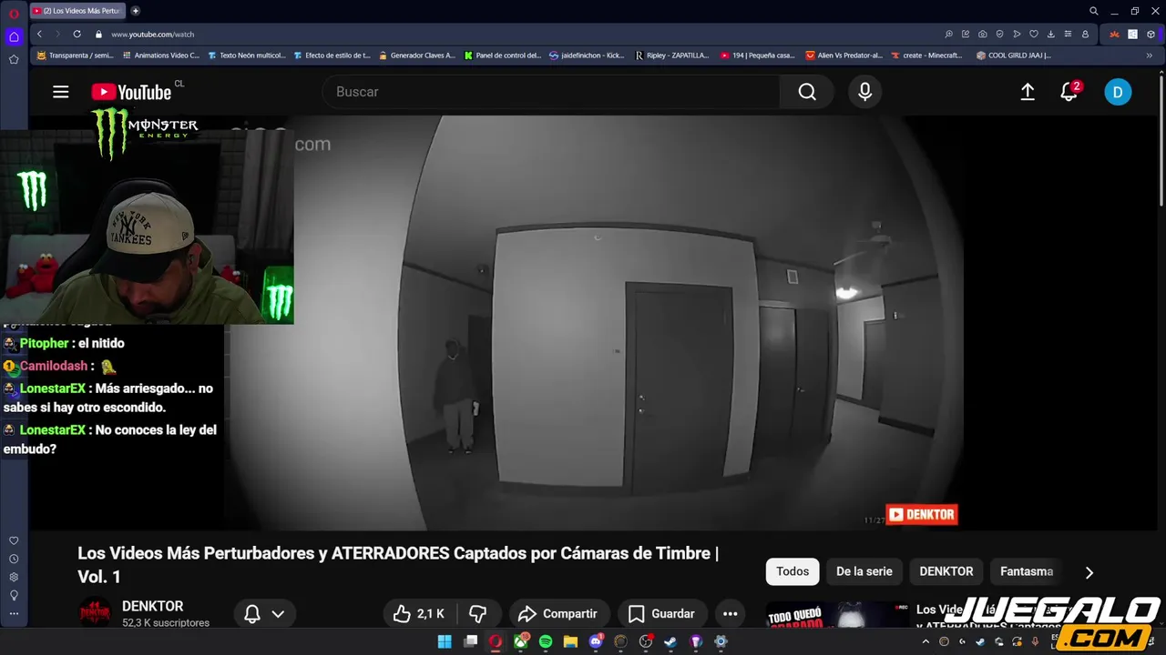Image resolution: width=1166 pixels, height=655 pixels.
Task: Select the 'Fantasma' filter chip
Action: click(x=1027, y=571)
